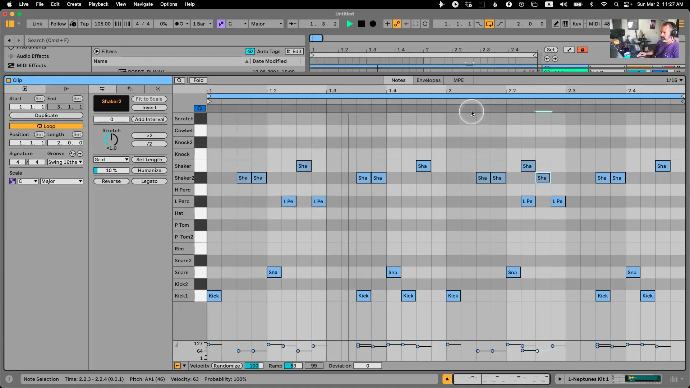Screen dimensions: 690x388
Task: Toggle the transport Loop switch icon
Action: [x=489, y=24]
